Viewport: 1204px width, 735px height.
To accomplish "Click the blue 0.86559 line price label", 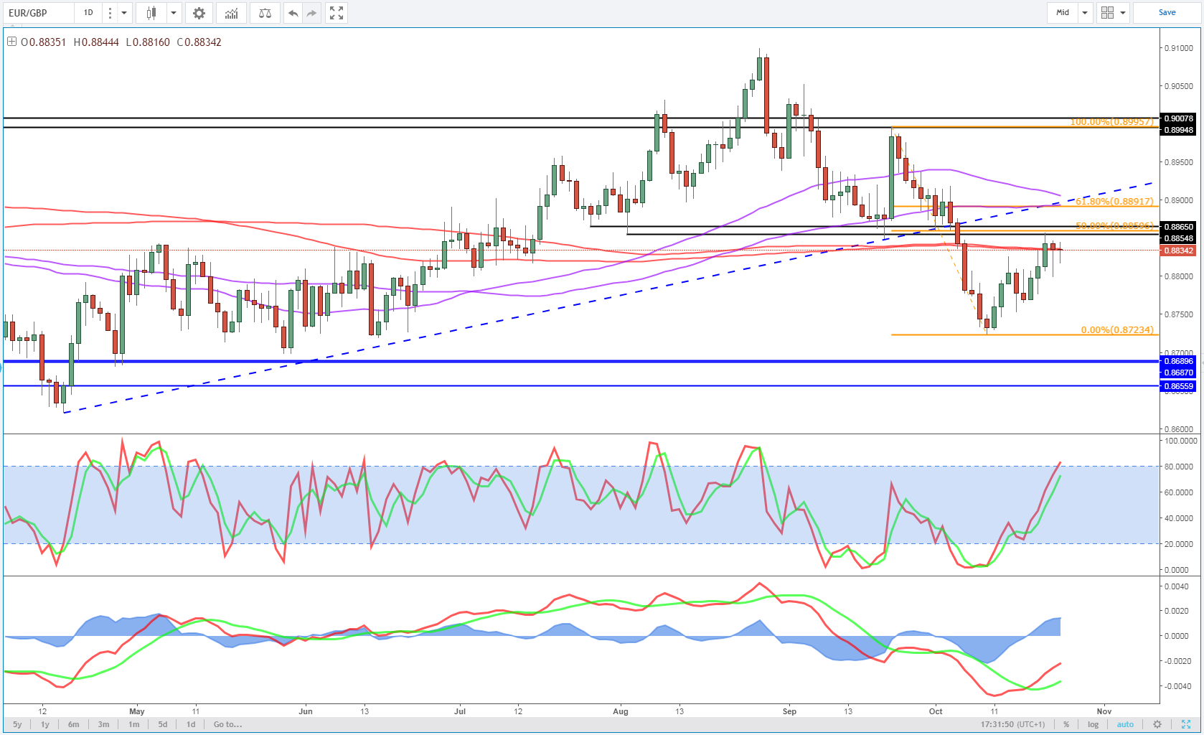I will [x=1178, y=386].
